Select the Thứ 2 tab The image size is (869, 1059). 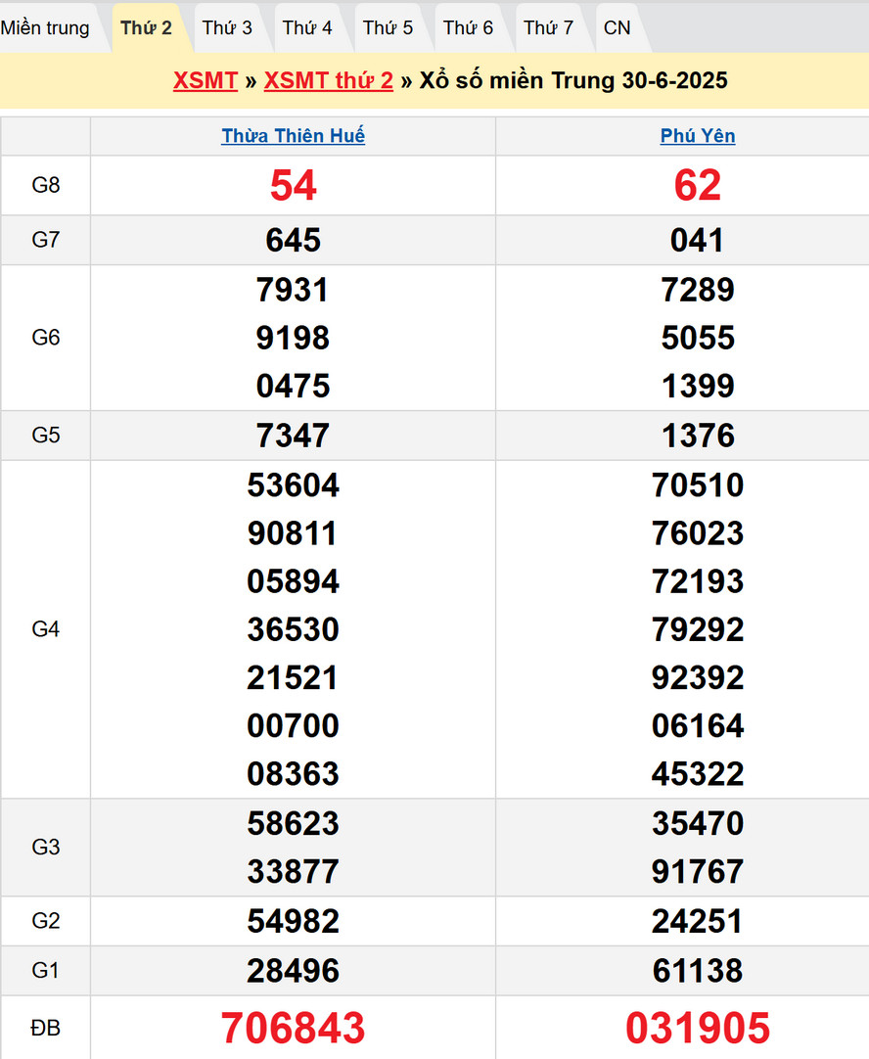(147, 27)
